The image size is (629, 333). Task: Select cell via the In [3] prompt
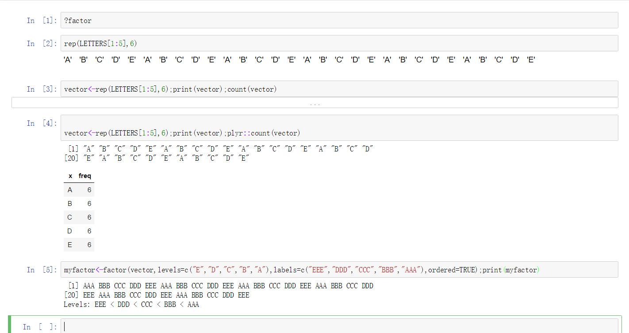tap(42, 89)
